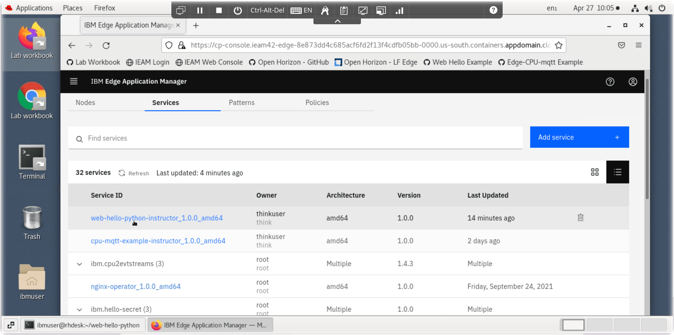Open IEAM Web Console bookmark
This screenshot has height=335, width=674.
point(209,62)
